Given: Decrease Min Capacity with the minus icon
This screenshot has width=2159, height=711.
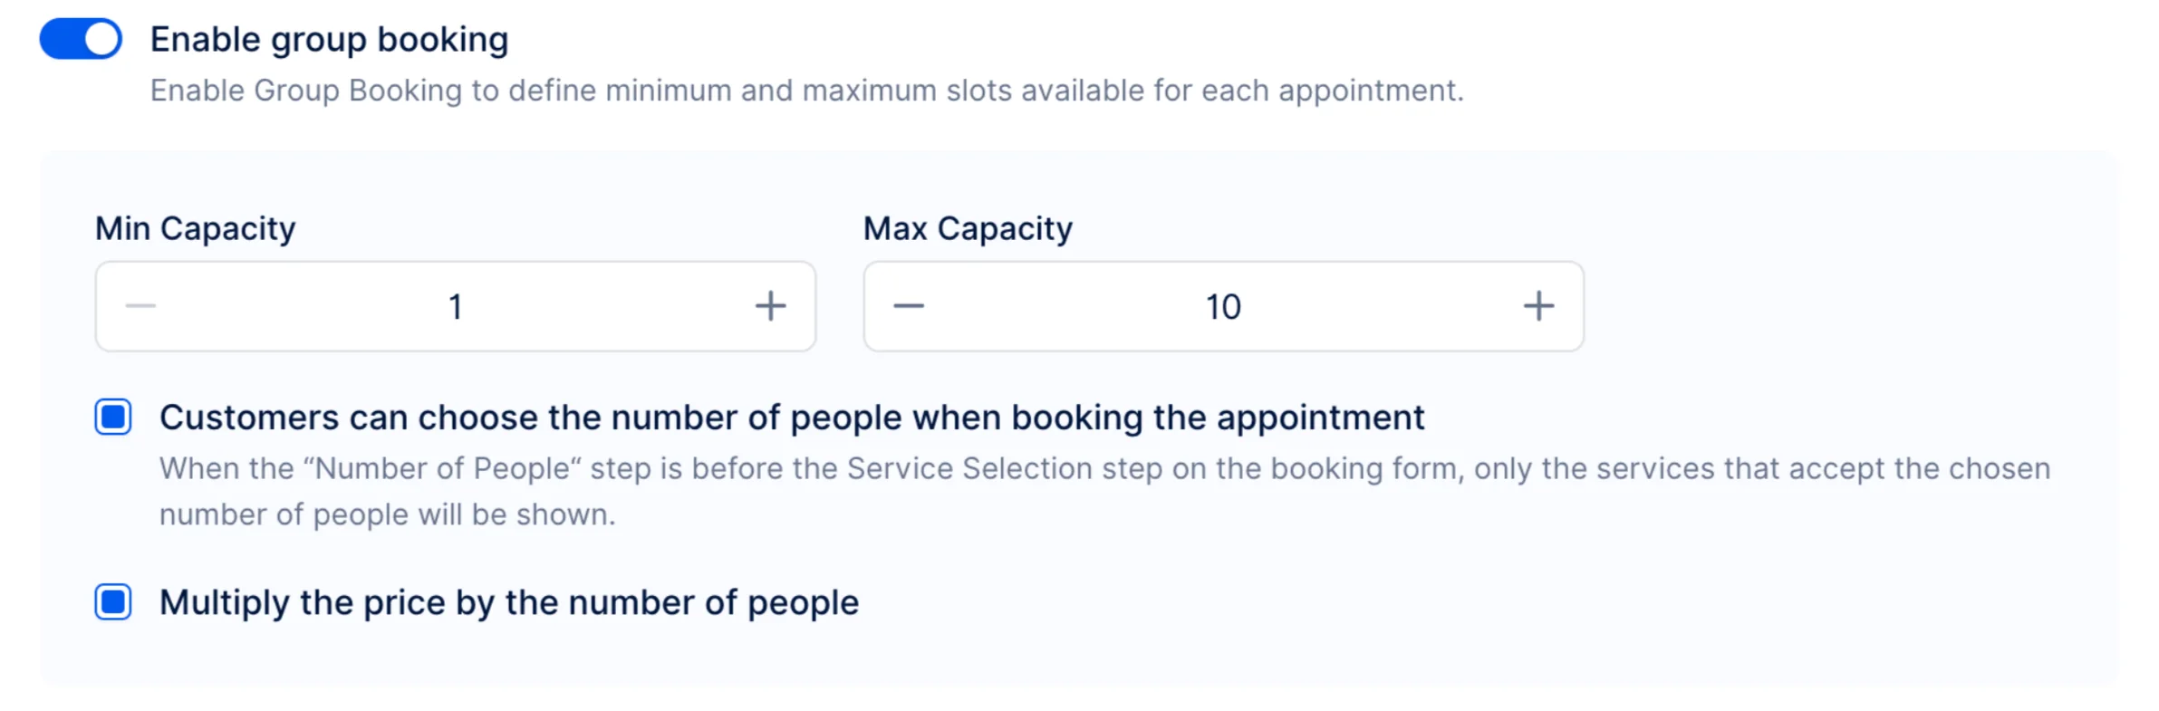Looking at the screenshot, I should (140, 306).
